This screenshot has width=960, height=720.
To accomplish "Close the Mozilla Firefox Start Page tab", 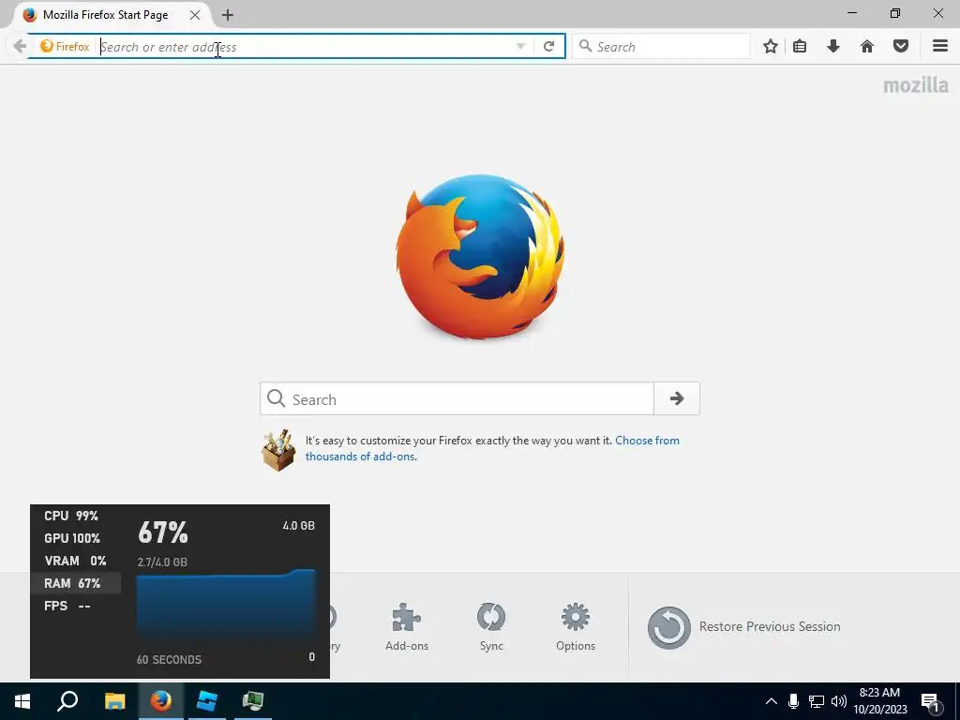I will 195,15.
